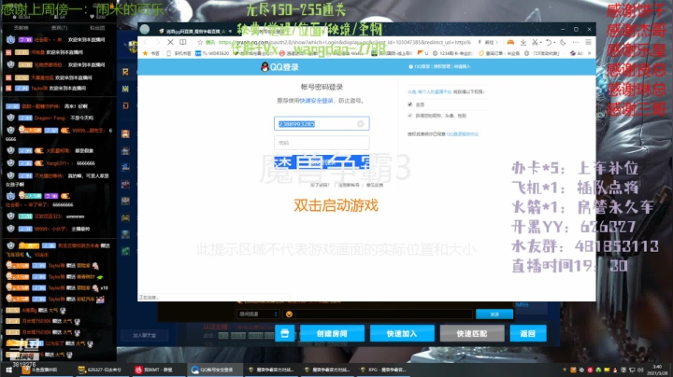Open the QQ登录服务协议 link
Screen dimensions: 673x377
(463, 134)
